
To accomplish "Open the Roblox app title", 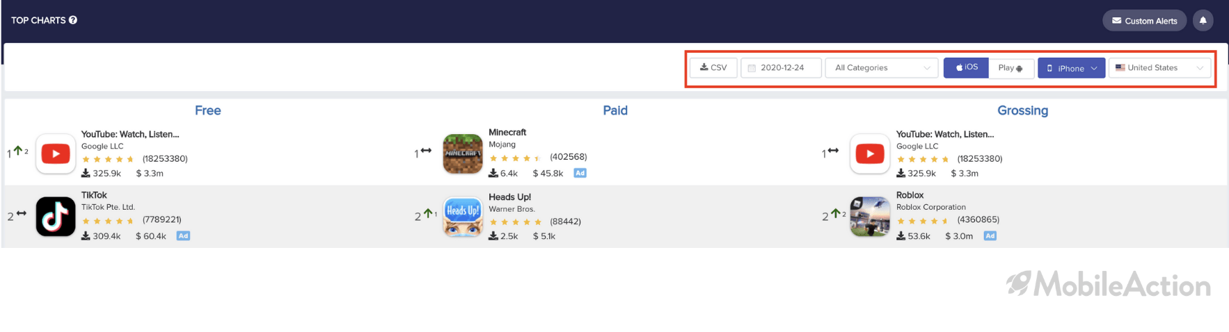I will point(910,195).
